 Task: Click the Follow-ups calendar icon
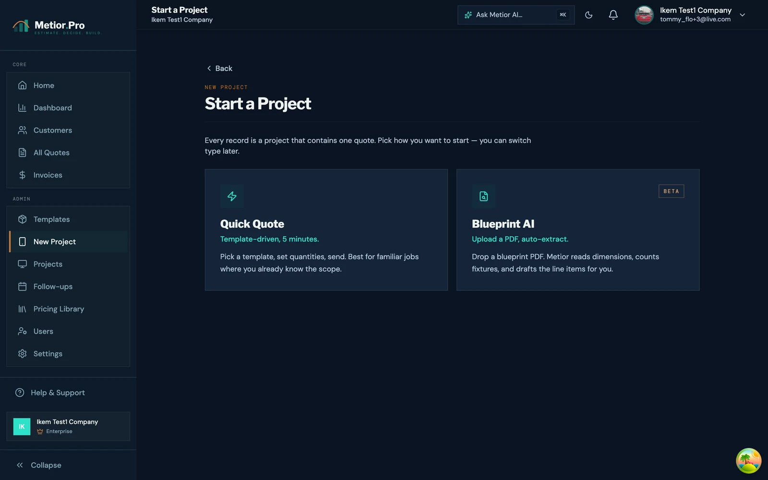point(22,287)
